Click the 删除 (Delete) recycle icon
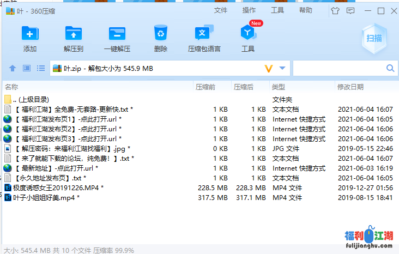 pyautogui.click(x=161, y=34)
